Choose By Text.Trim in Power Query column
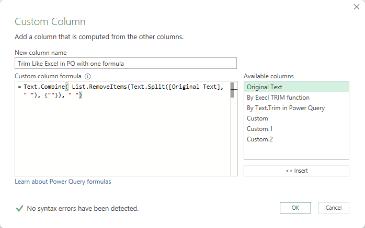The width and height of the screenshot is (365, 228). click(286, 108)
